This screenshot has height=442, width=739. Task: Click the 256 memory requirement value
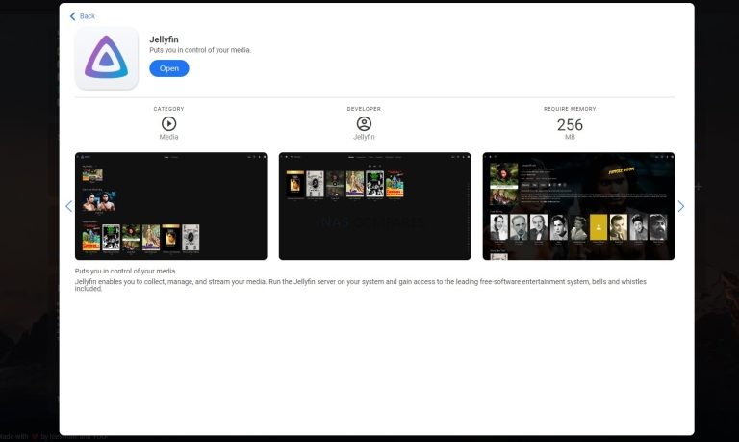point(570,124)
